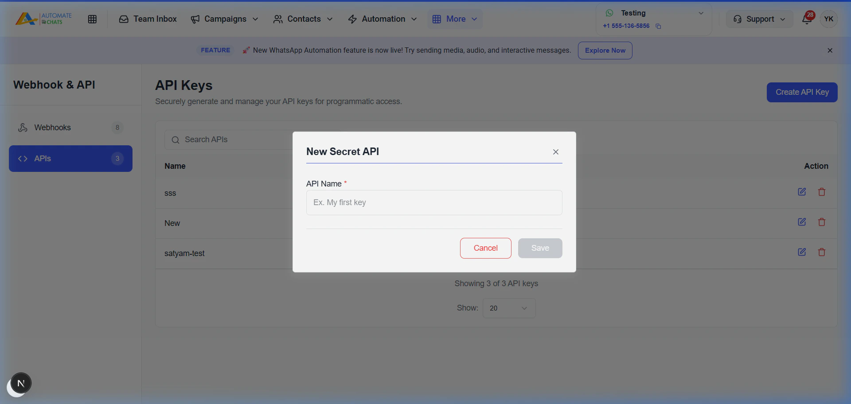The width and height of the screenshot is (851, 404).
Task: Close the New Secret API dialog
Action: [x=555, y=152]
